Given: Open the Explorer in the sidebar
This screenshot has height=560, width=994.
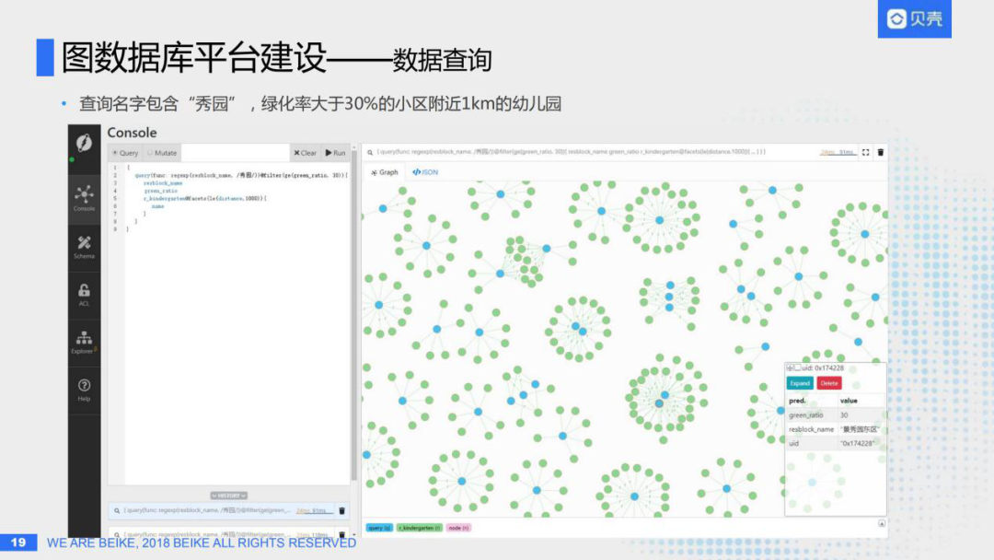Looking at the screenshot, I should tap(84, 342).
